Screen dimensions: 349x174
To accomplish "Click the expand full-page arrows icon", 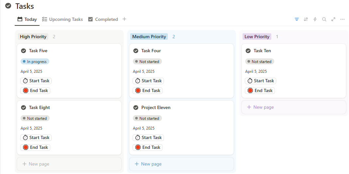I will coord(333,19).
